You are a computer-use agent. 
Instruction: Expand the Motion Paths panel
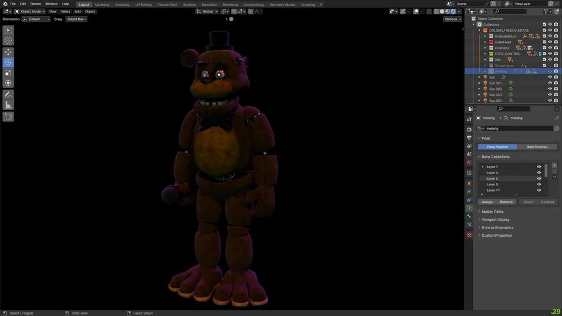coord(493,212)
